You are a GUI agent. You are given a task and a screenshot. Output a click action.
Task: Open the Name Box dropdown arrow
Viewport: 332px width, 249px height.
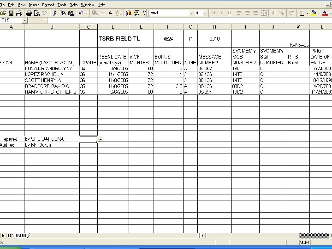(x=25, y=21)
